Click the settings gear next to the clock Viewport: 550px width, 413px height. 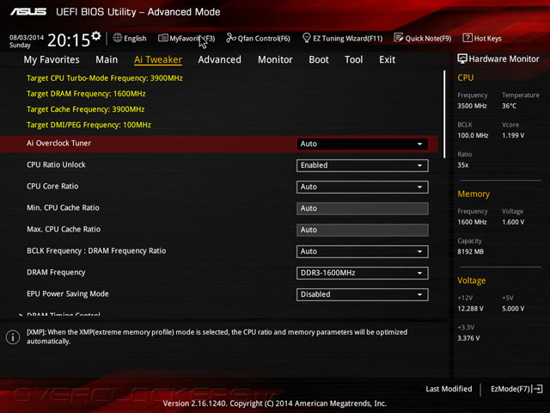[96, 35]
